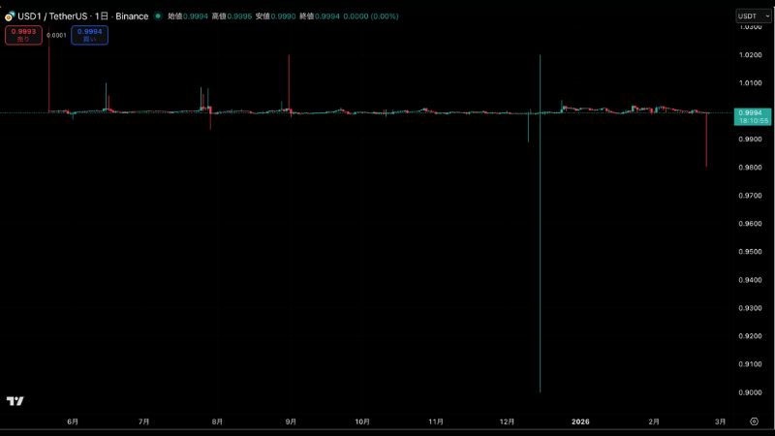This screenshot has height=436, width=775.
Task: Click the 0.9200 price axis label
Action: coord(750,336)
